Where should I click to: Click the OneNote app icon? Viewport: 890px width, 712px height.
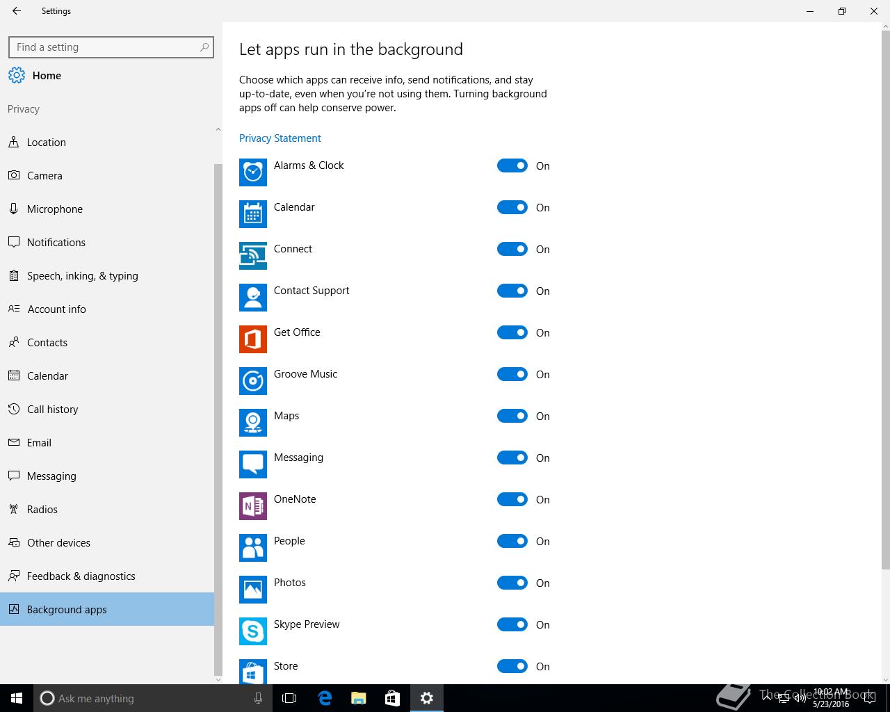252,506
